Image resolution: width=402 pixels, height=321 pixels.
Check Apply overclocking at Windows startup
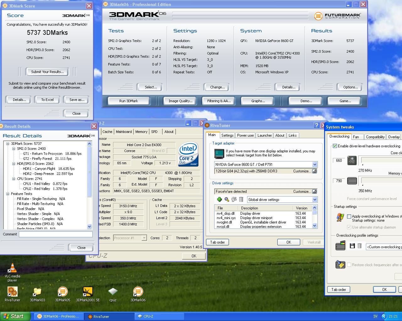click(x=349, y=216)
